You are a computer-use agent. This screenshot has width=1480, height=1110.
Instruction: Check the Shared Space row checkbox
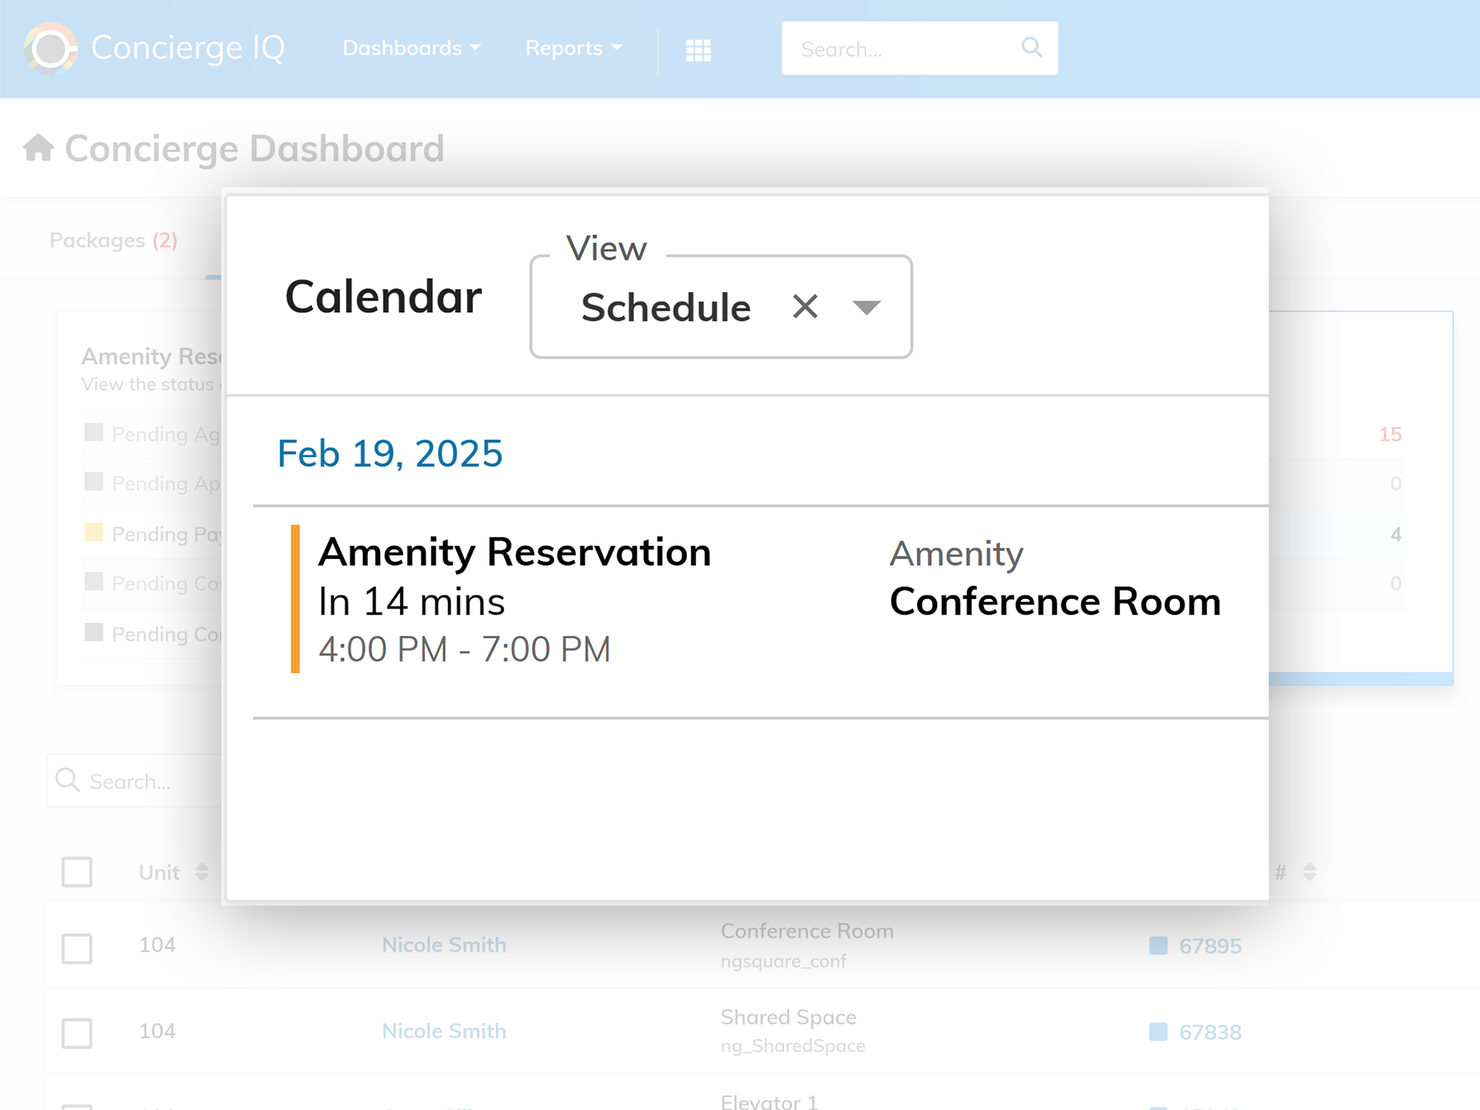point(77,1033)
